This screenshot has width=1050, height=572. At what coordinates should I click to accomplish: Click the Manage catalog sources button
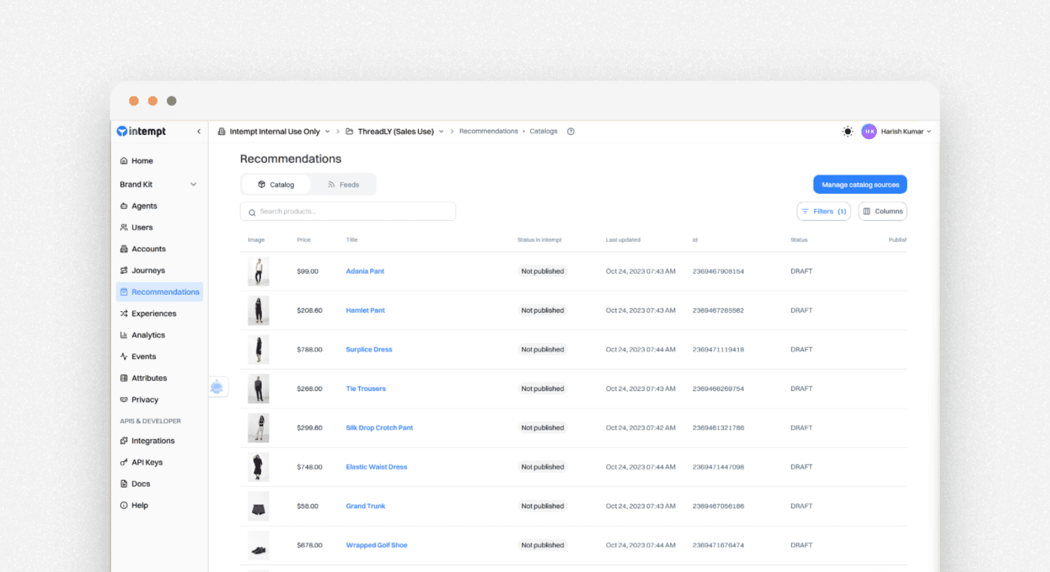[x=860, y=185]
